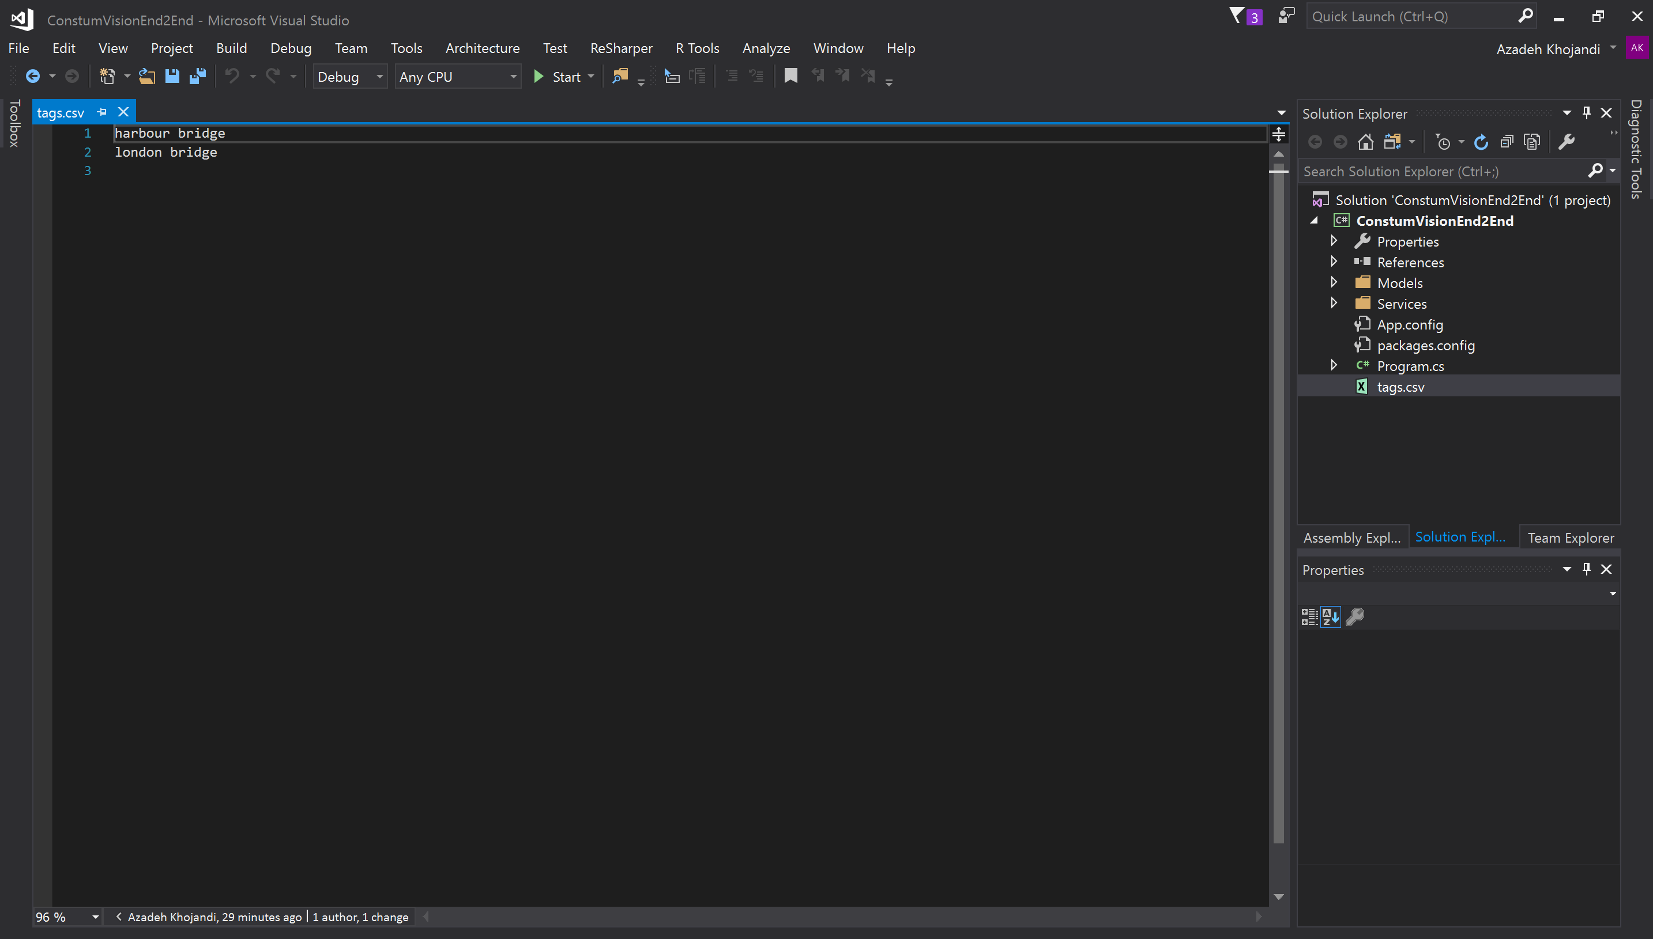1653x939 pixels.
Task: Toggle pin on tags.csv tab
Action: (x=101, y=112)
